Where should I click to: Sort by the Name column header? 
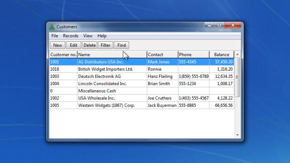[112, 55]
